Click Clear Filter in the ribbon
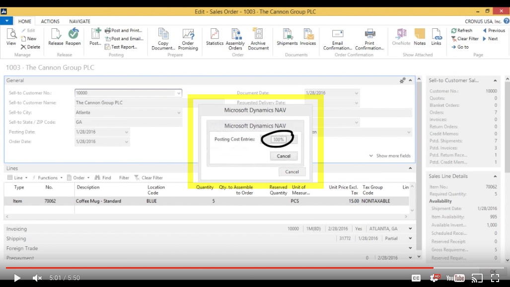Viewport: 510px width, 287px height. coord(465,38)
